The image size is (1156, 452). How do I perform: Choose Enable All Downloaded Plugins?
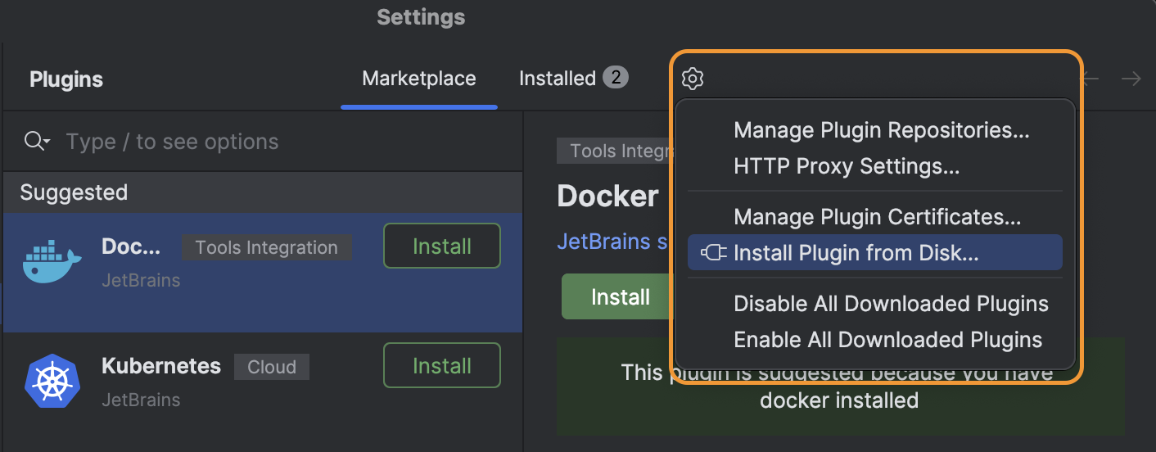[888, 340]
